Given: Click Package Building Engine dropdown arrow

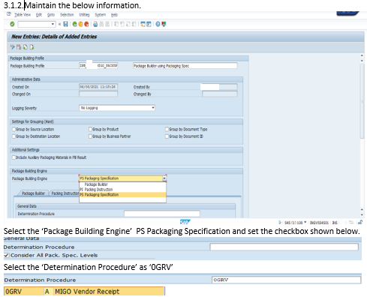Looking at the screenshot, I should [164, 178].
